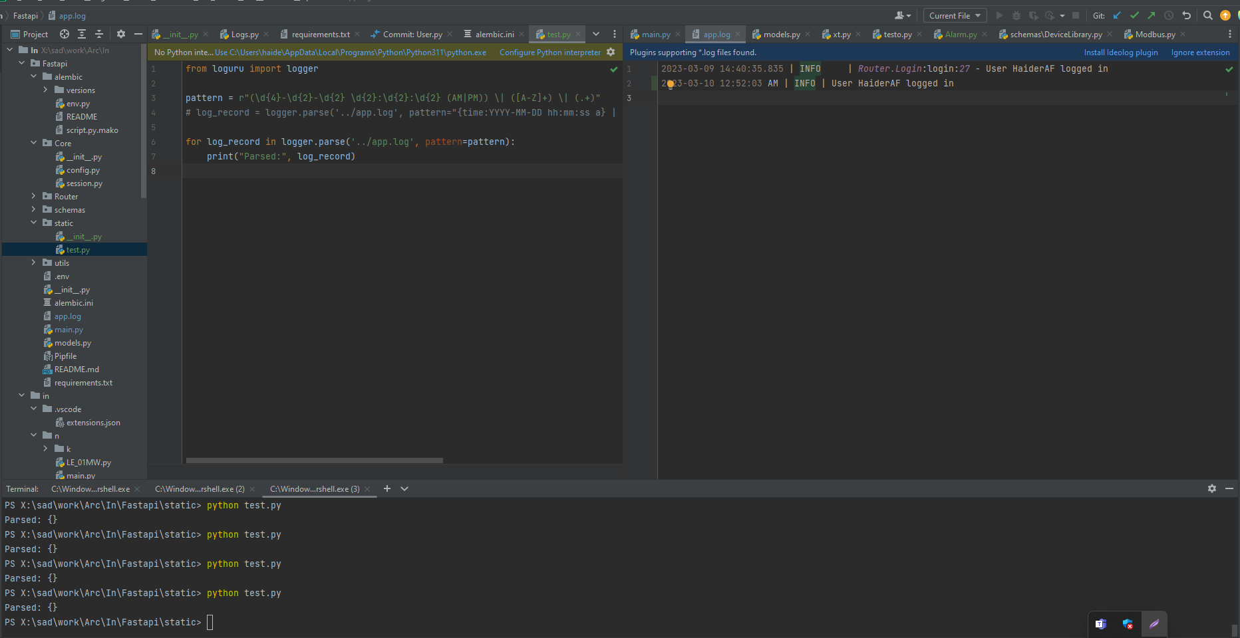1240x638 pixels.
Task: Close the requirements.txt editor tab
Action: tap(357, 34)
